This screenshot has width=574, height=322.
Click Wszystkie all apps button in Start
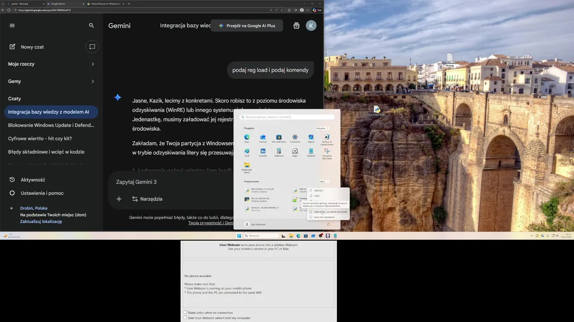(322, 128)
